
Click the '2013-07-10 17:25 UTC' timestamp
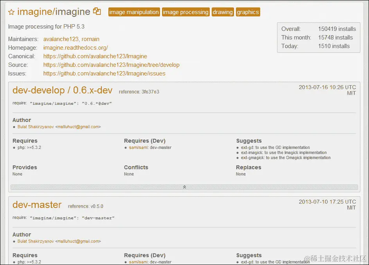click(328, 202)
